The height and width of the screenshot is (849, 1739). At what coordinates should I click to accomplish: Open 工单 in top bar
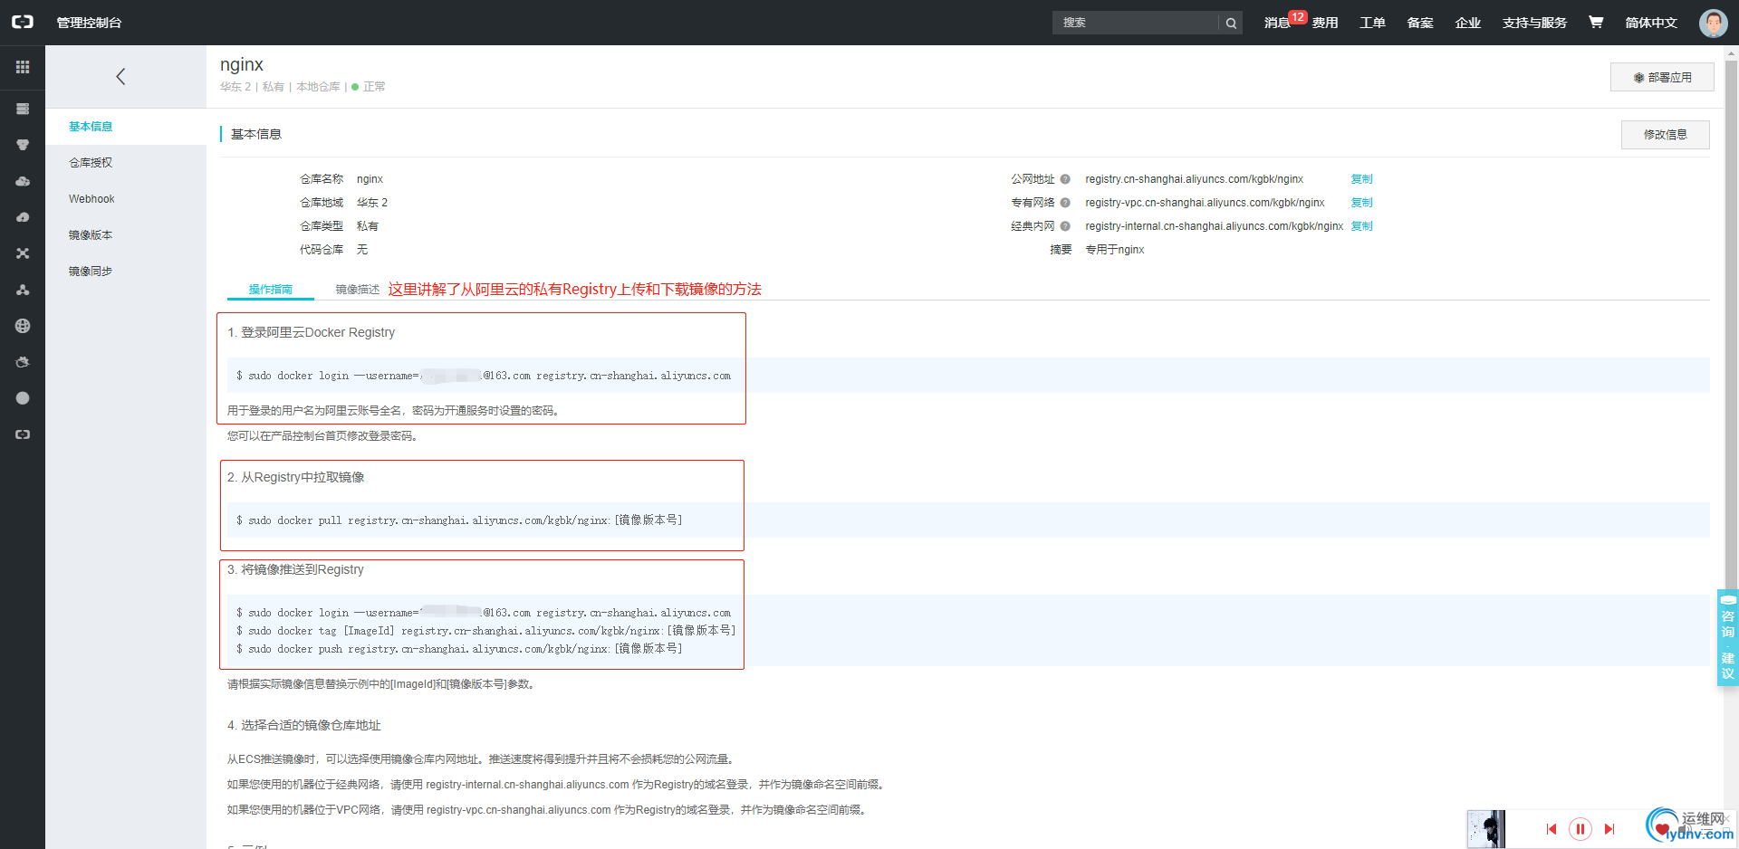point(1372,23)
